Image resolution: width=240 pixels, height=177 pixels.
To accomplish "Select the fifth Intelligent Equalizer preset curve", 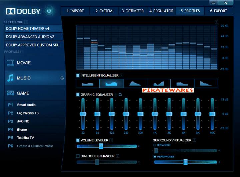I will (x=182, y=84).
